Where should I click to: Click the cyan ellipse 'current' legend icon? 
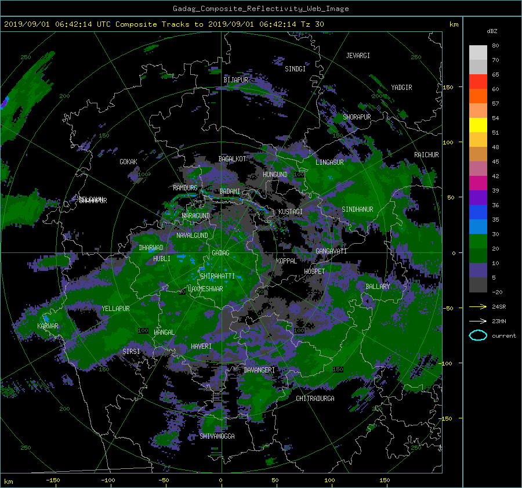478,335
